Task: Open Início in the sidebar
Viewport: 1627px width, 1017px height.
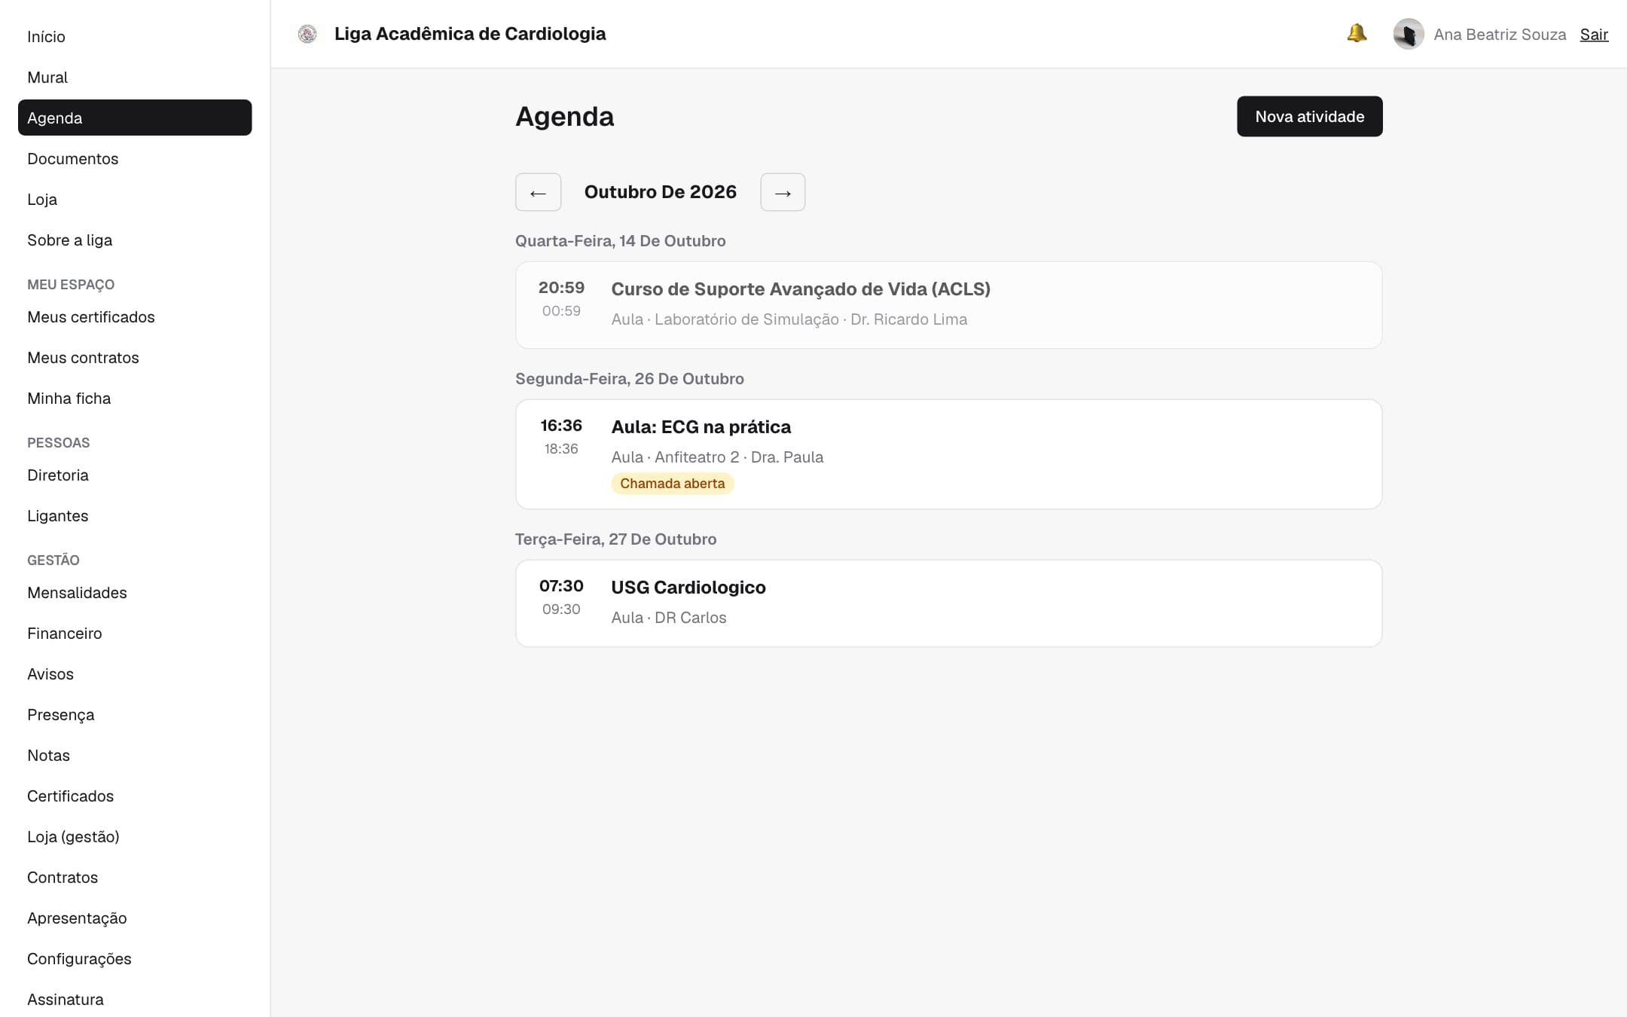Action: (x=135, y=36)
